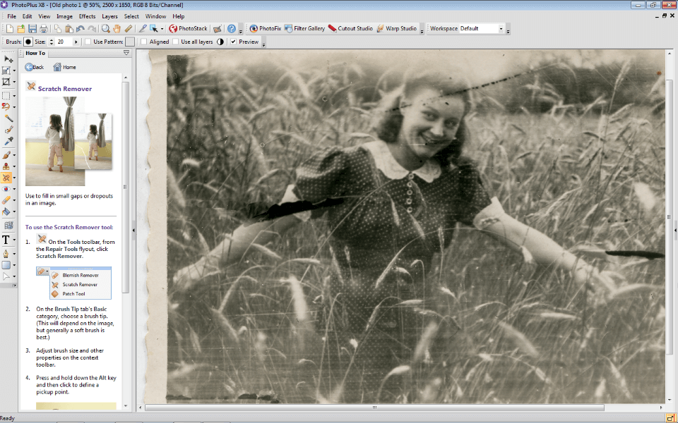Click the How To panel vertical scrollbar
This screenshot has width=678, height=423.
(126, 187)
